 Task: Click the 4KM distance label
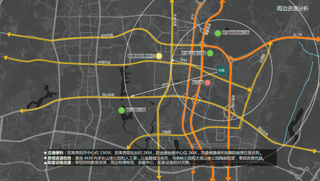point(165,84)
